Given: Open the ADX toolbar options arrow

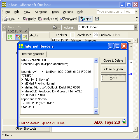Looking at the screenshot, I should tap(21, 31).
